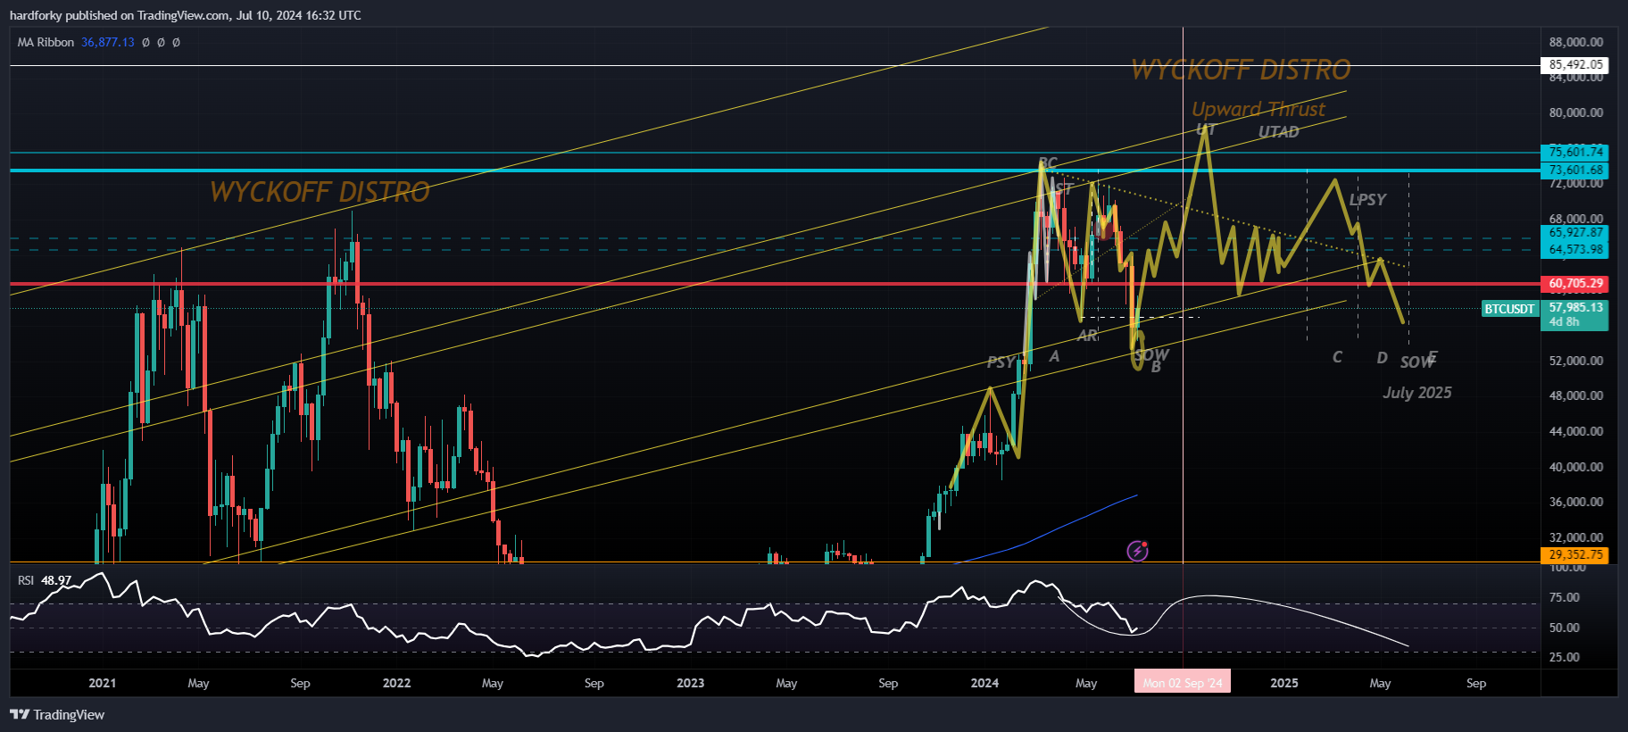Image resolution: width=1628 pixels, height=732 pixels.
Task: Click the SOW label near phase B
Action: tap(1151, 354)
